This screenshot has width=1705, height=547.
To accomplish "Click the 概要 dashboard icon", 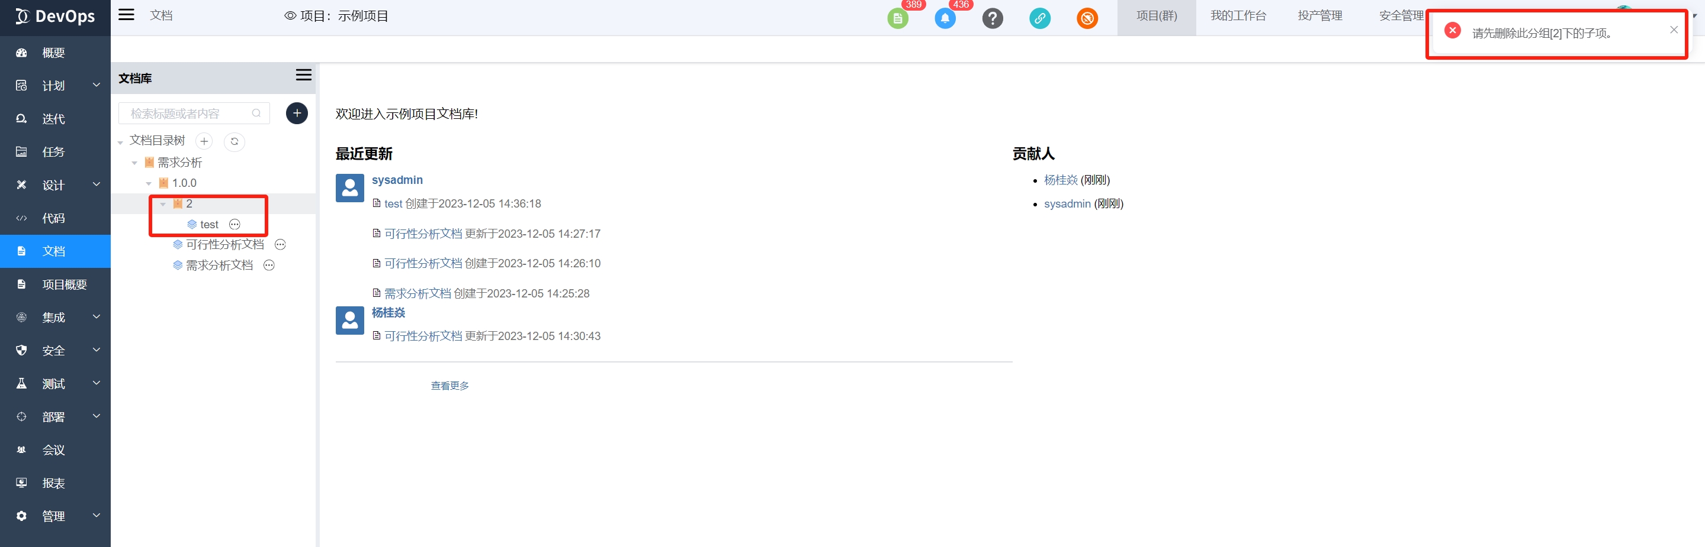I will click(21, 53).
